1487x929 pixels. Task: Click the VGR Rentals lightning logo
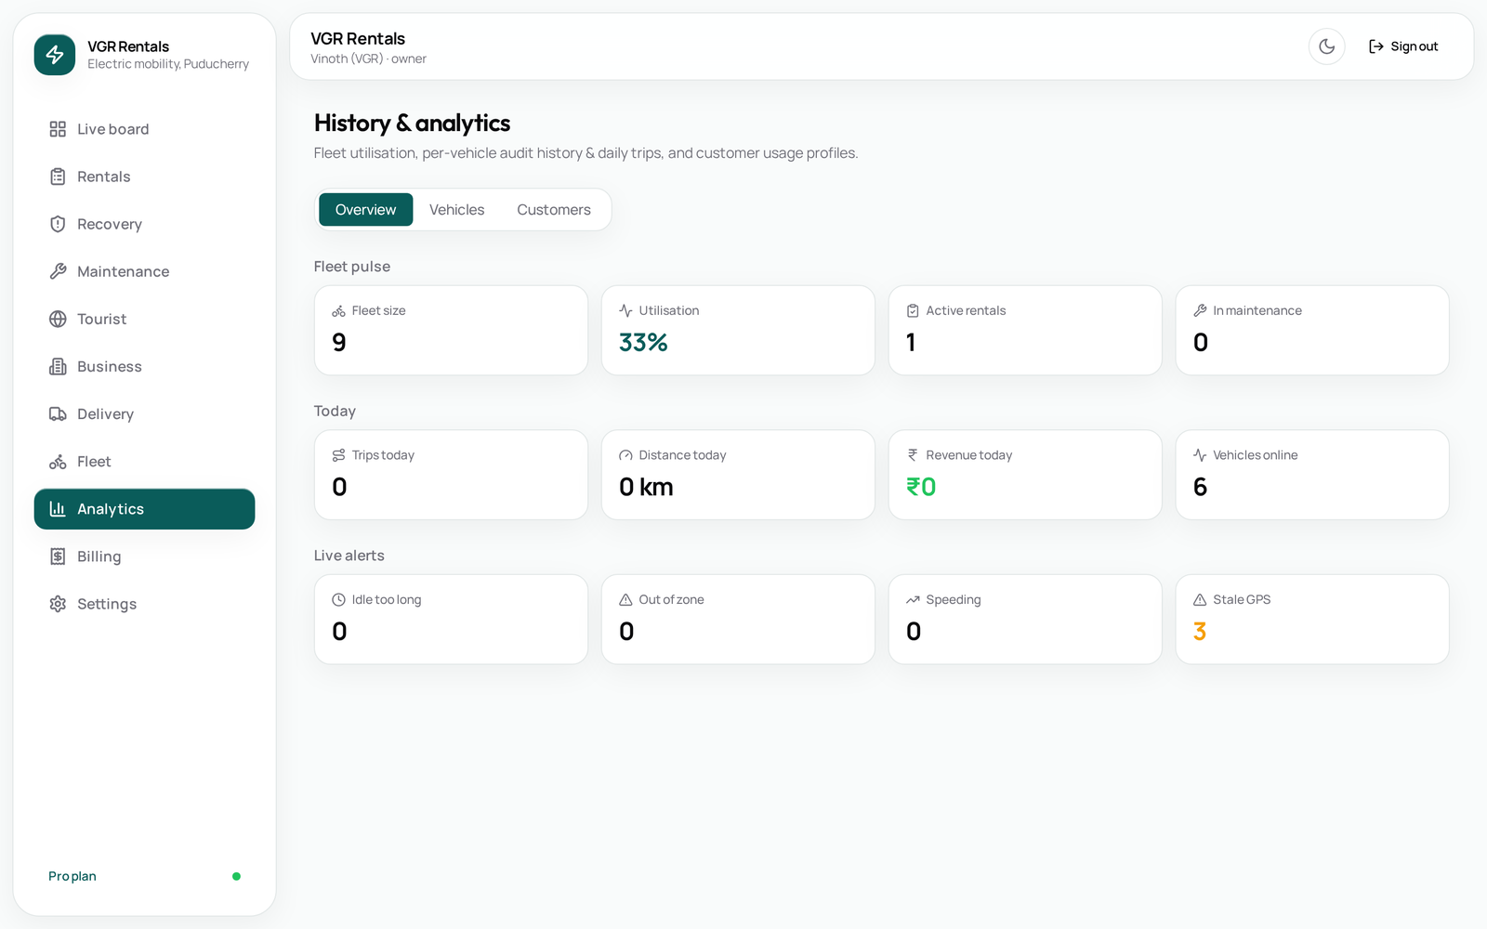[x=55, y=55]
